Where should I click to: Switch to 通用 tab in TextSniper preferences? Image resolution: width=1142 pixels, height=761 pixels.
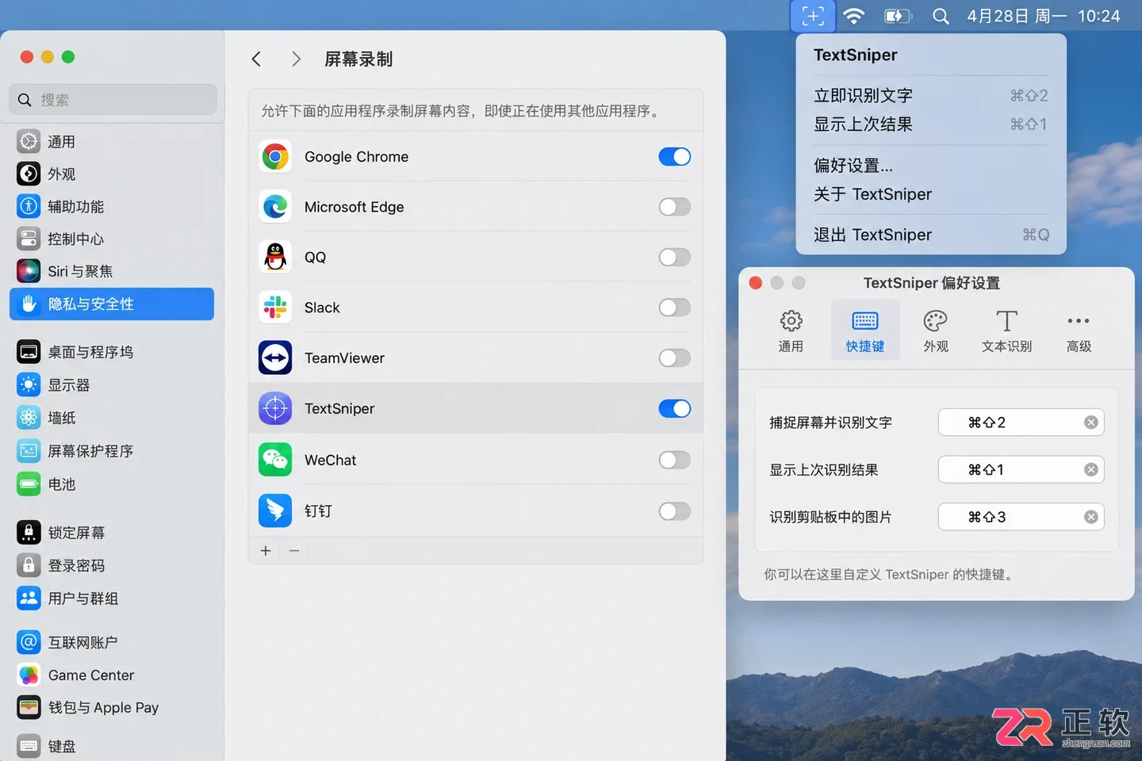tap(791, 331)
